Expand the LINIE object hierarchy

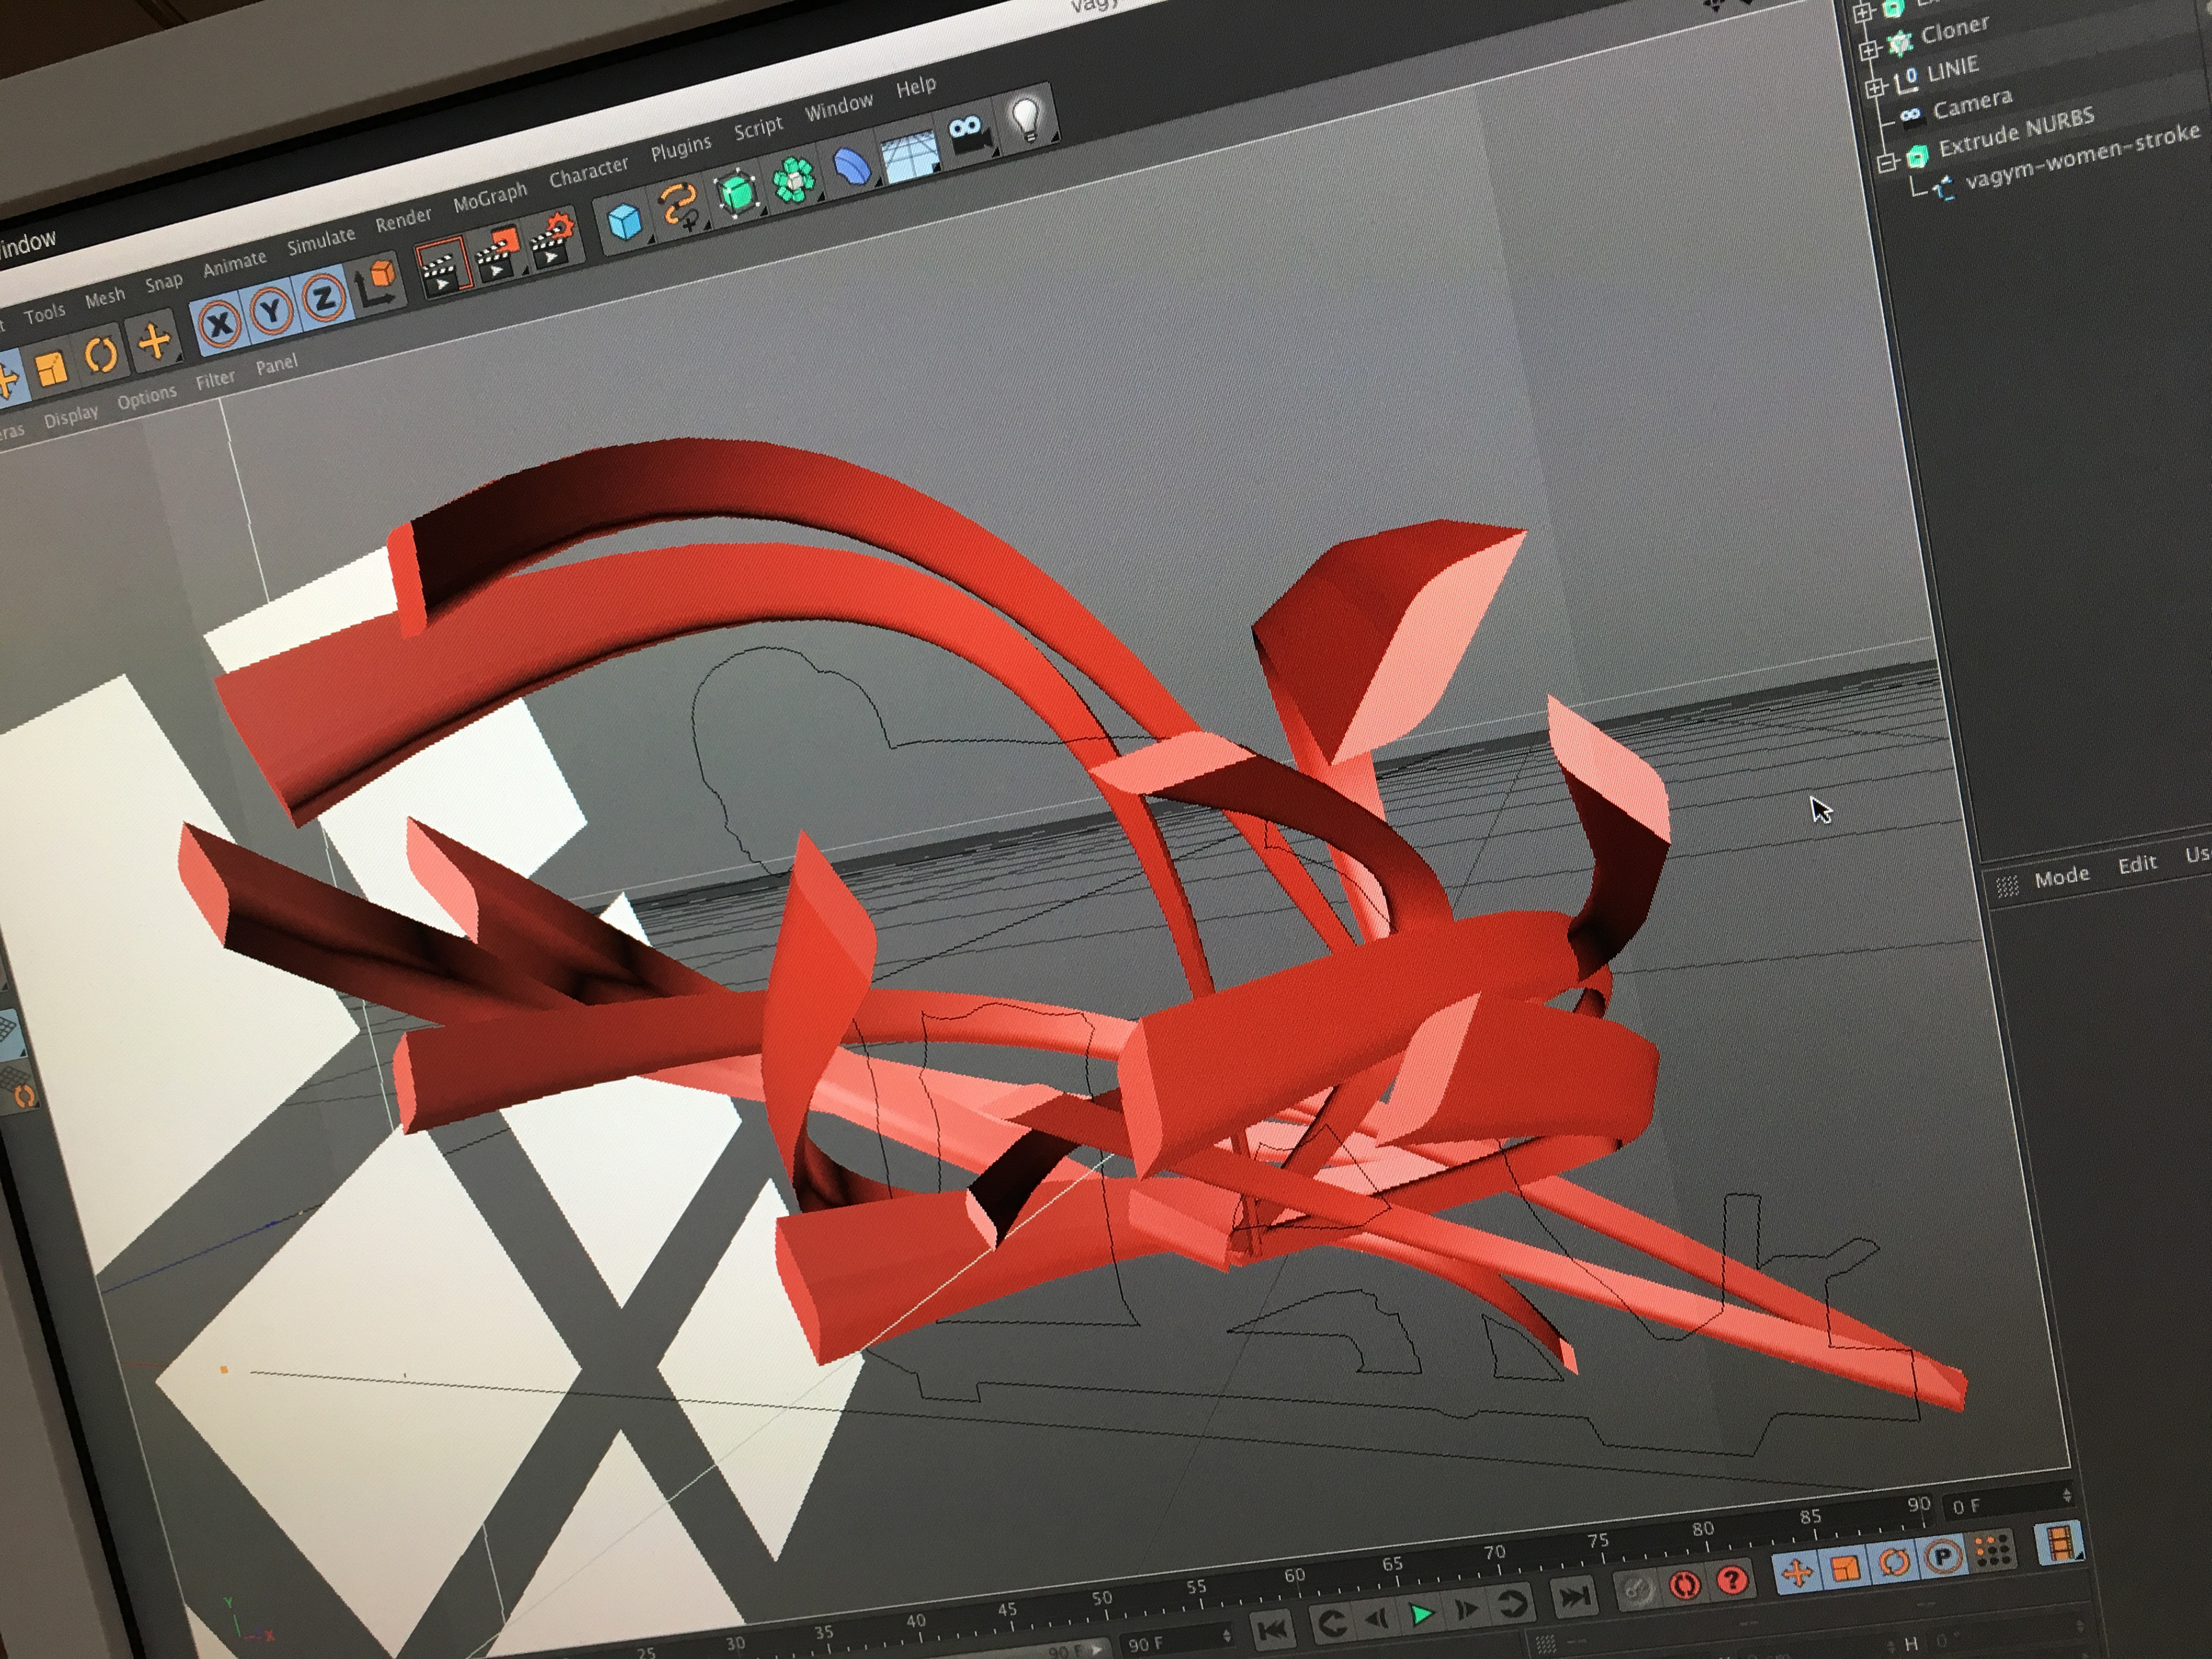point(1876,88)
